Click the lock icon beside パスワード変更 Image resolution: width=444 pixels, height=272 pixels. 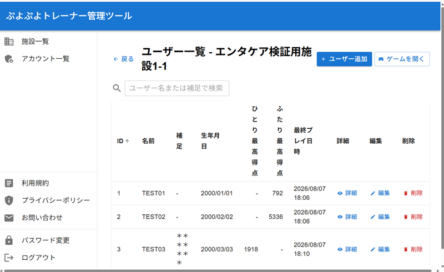(9, 240)
